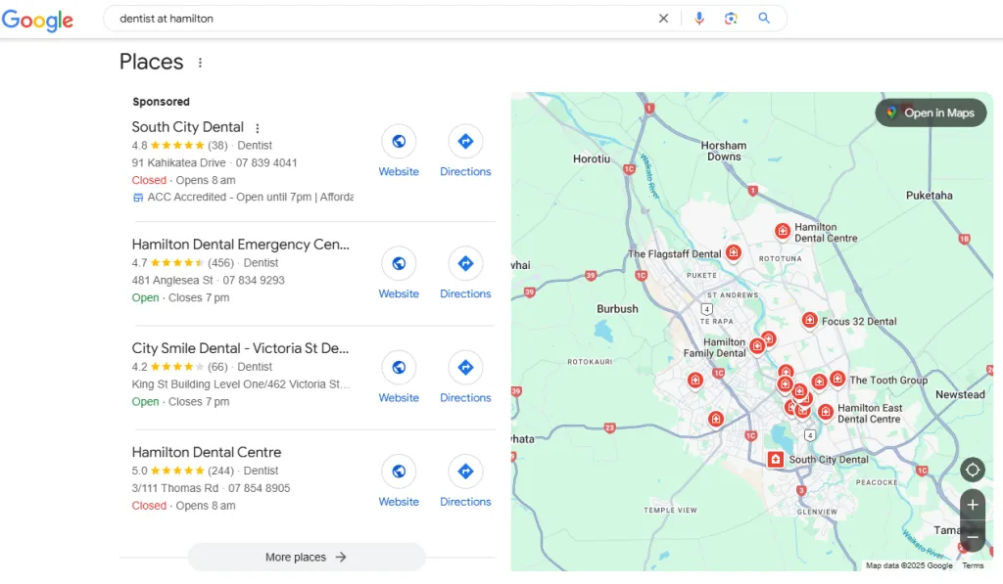The image size is (1003, 584).
Task: Get directions to Hamilton Dental Centre listing
Action: [465, 472]
